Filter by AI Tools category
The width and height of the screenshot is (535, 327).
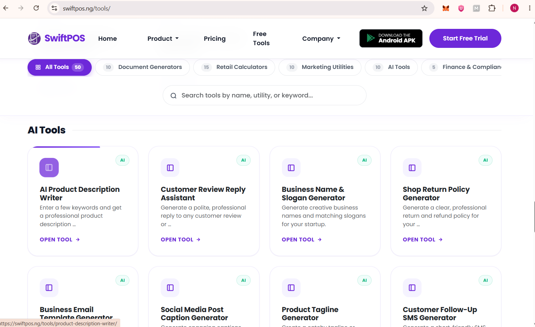click(391, 67)
